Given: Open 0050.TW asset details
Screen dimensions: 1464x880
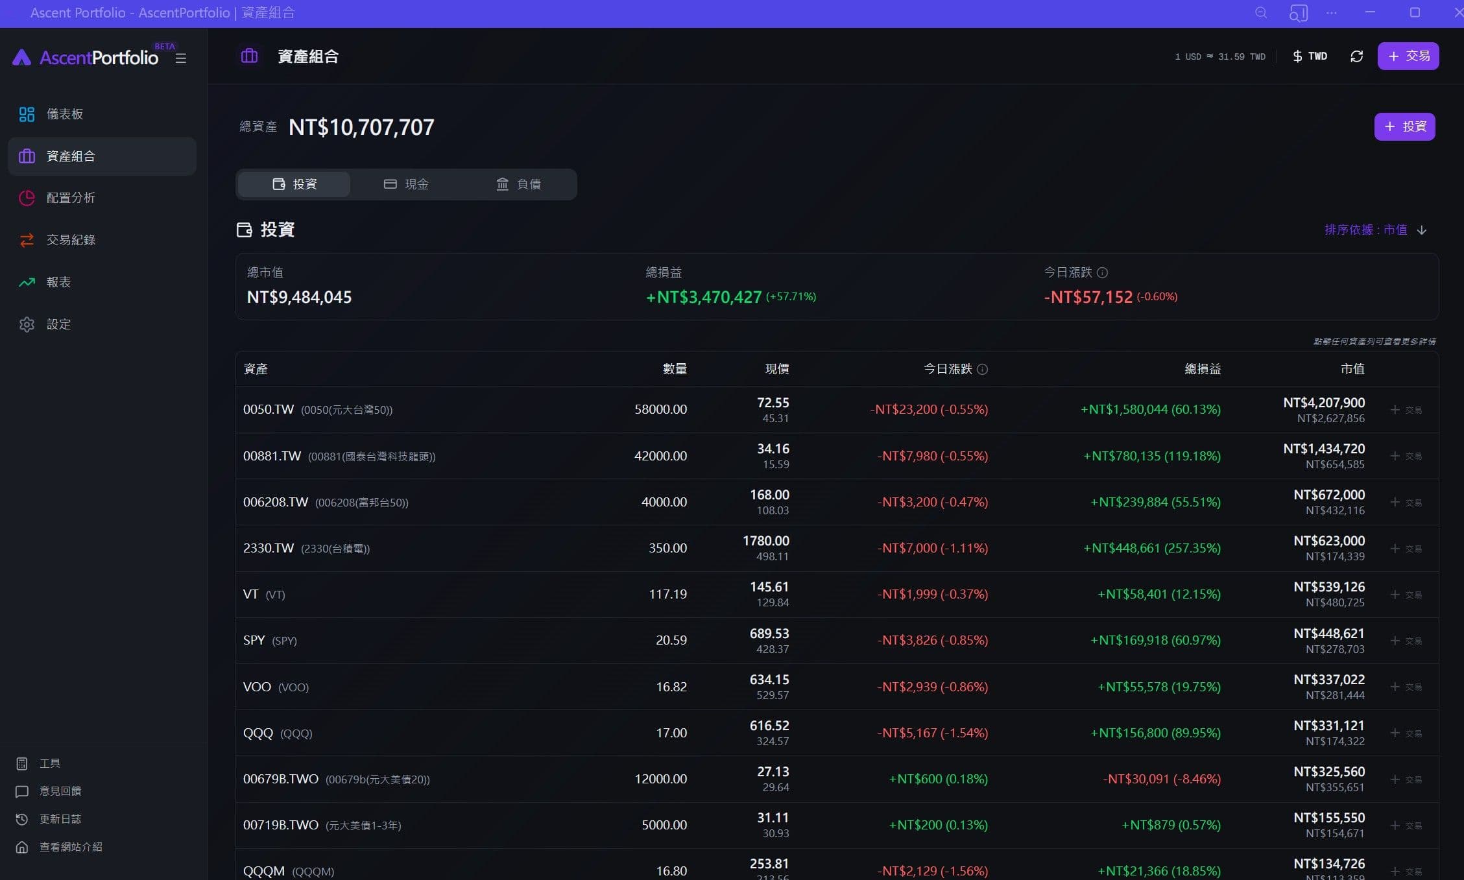Looking at the screenshot, I should click(837, 410).
